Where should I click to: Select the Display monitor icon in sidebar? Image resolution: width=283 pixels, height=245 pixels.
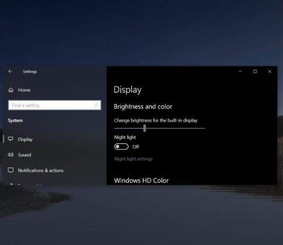pyautogui.click(x=11, y=139)
